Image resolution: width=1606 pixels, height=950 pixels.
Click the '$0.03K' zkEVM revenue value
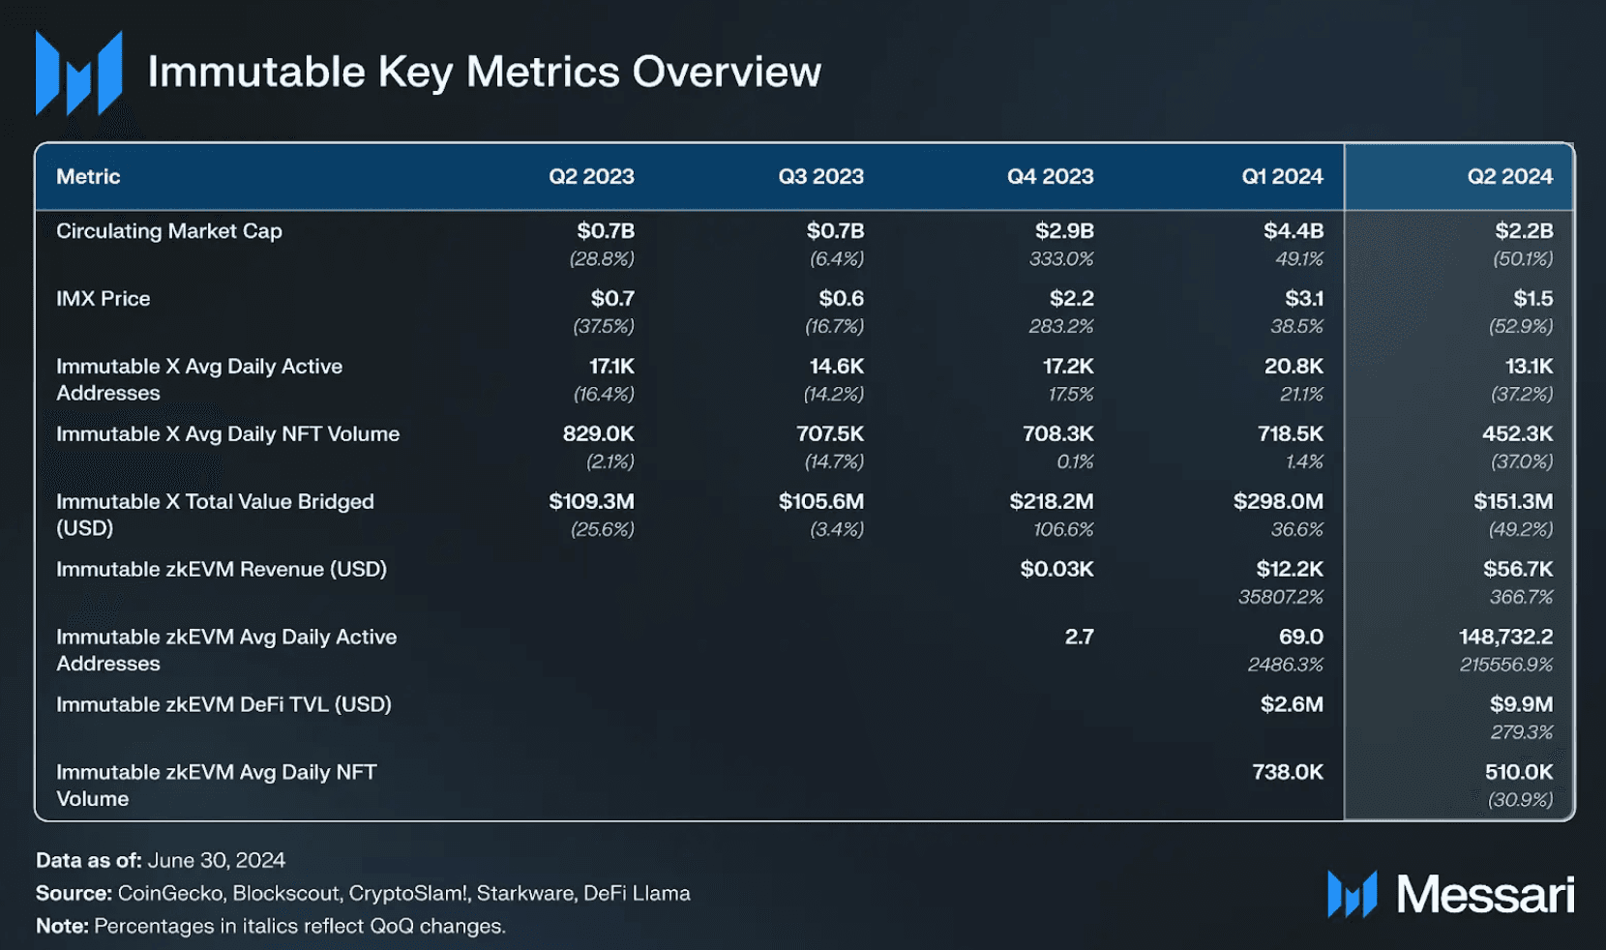click(1056, 569)
